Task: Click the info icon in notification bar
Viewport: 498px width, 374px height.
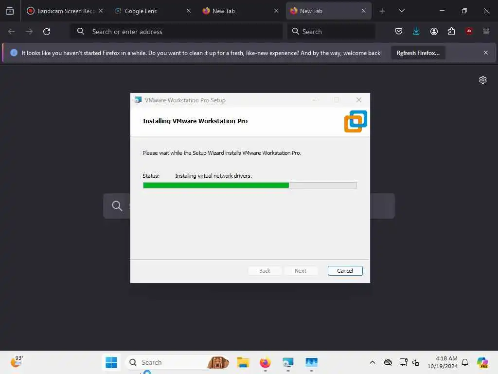Action: pos(14,53)
